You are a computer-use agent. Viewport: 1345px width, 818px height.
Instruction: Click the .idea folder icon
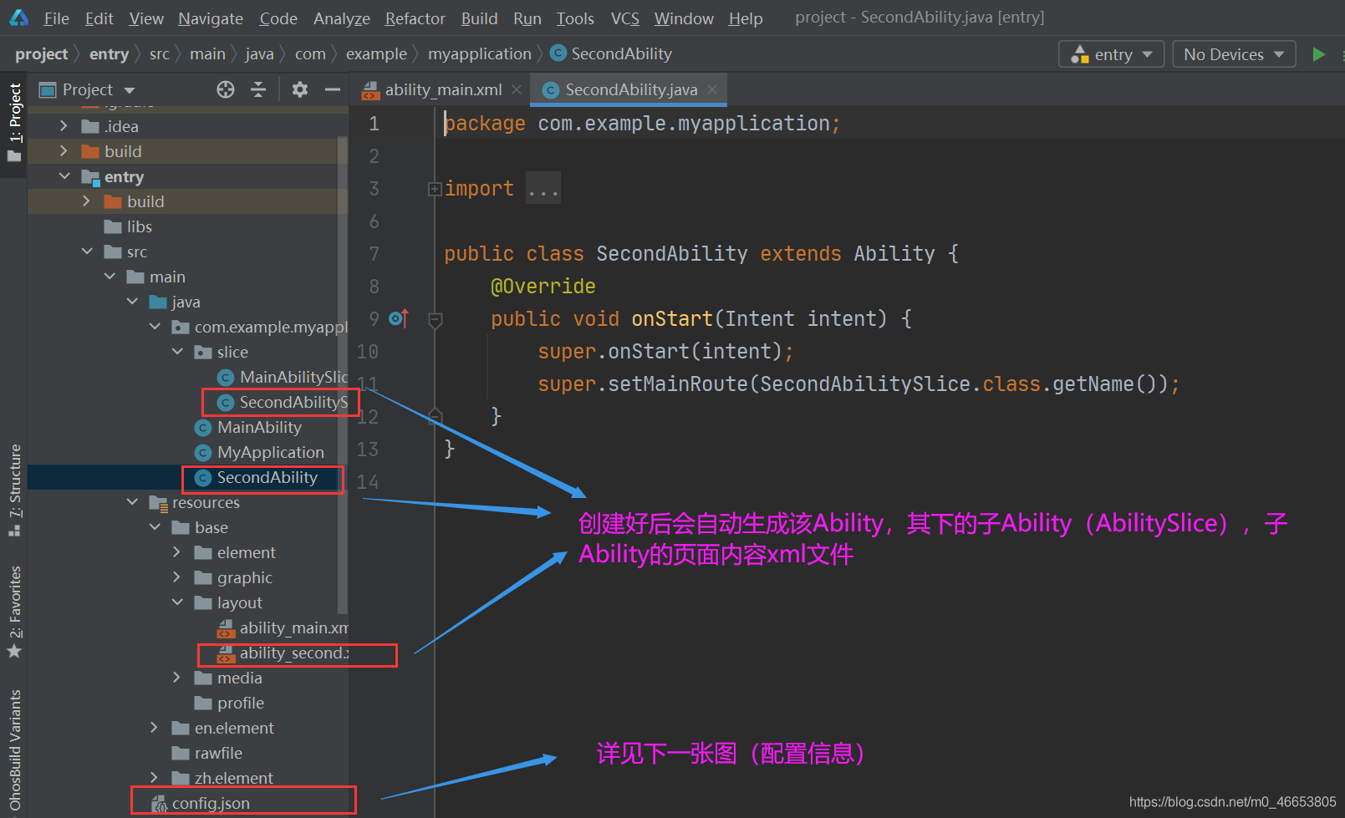coord(90,126)
